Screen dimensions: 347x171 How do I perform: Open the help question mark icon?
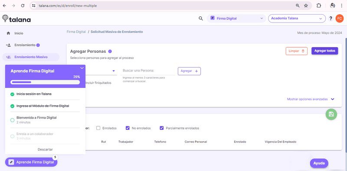[331, 19]
